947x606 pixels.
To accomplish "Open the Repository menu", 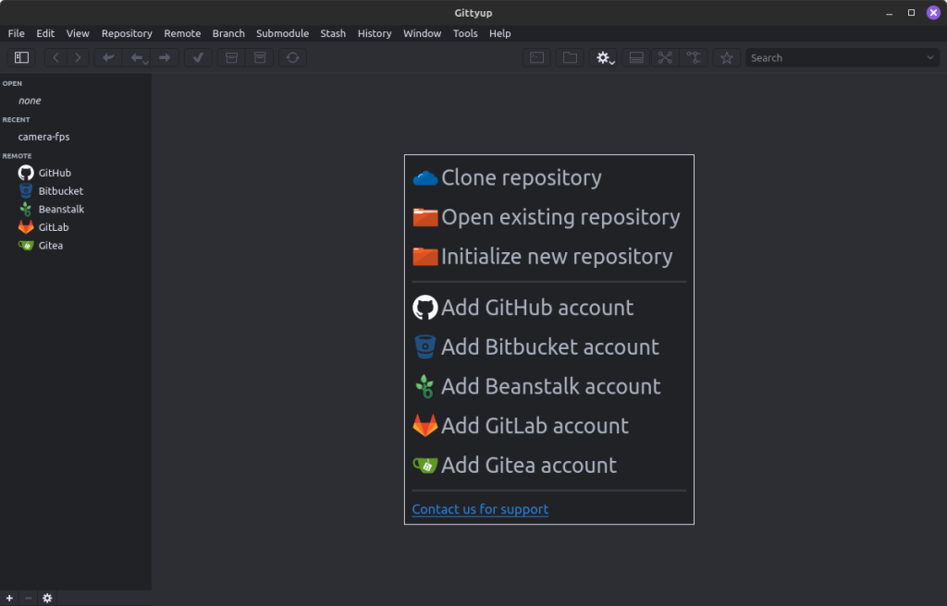I will [x=127, y=33].
